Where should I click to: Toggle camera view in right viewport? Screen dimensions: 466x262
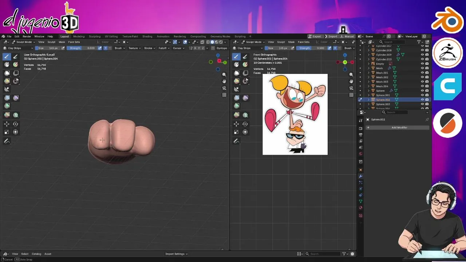pos(351,88)
